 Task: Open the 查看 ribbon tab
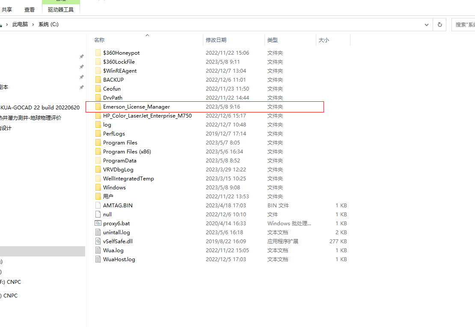[30, 9]
